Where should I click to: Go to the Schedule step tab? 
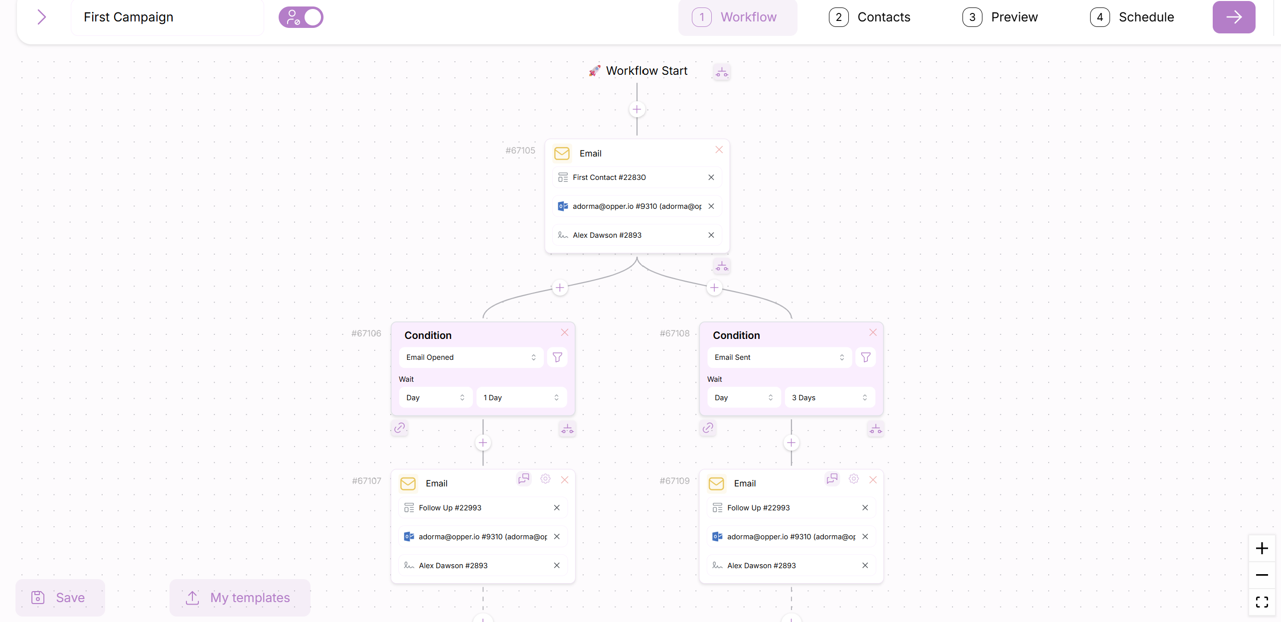point(1132,17)
